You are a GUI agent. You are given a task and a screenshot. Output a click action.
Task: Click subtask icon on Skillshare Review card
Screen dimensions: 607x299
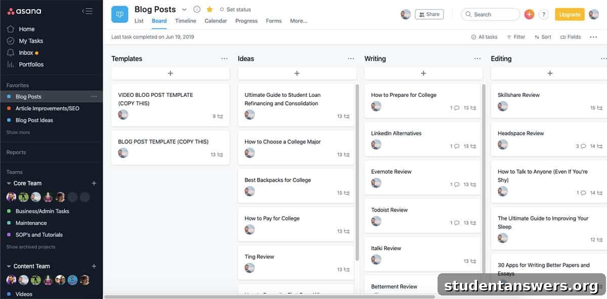[599, 108]
